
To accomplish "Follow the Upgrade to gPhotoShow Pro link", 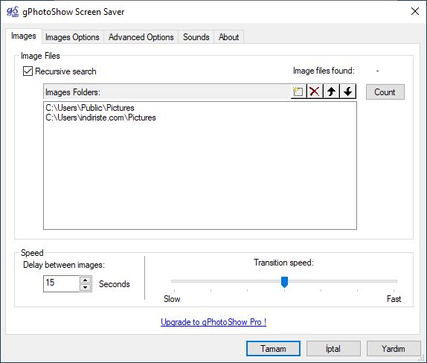I will tap(213, 322).
